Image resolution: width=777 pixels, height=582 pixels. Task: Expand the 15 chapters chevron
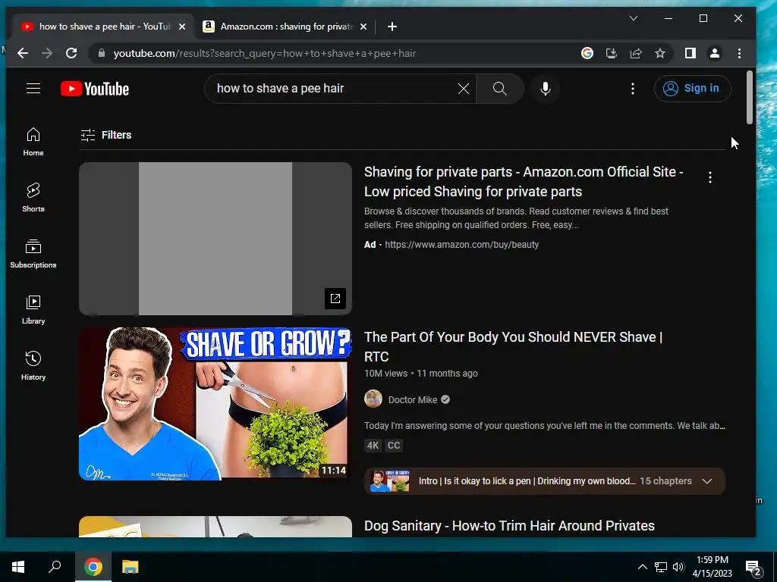click(707, 481)
